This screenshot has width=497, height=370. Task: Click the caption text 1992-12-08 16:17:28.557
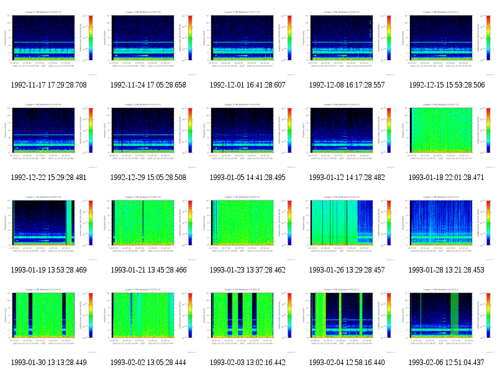pos(347,85)
